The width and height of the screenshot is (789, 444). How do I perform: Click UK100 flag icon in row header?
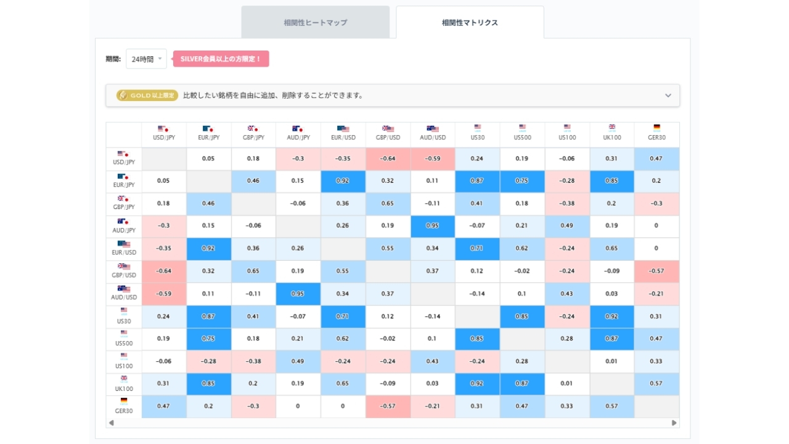pyautogui.click(x=124, y=379)
